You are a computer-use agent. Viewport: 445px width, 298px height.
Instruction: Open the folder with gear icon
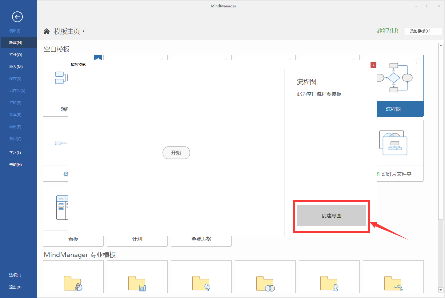(x=73, y=283)
